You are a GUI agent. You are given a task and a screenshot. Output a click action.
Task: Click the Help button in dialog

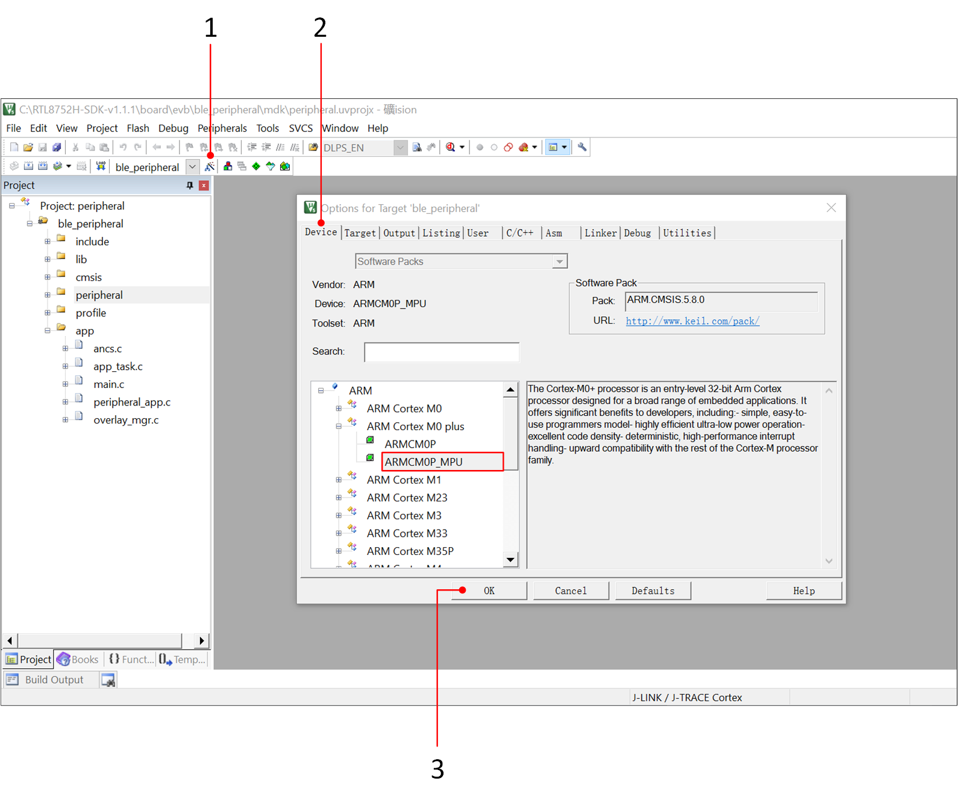tap(804, 591)
